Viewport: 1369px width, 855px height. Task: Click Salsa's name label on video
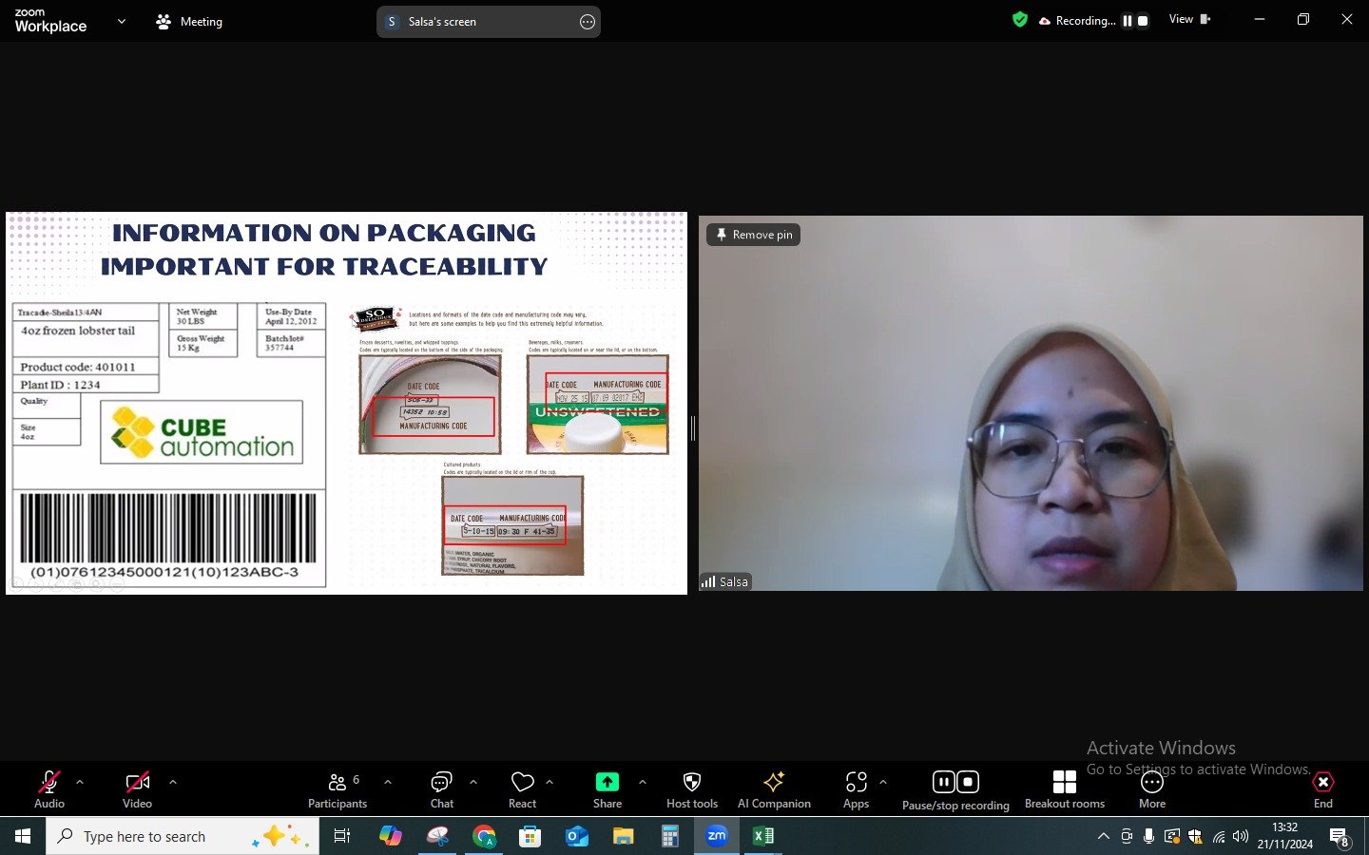tap(725, 581)
